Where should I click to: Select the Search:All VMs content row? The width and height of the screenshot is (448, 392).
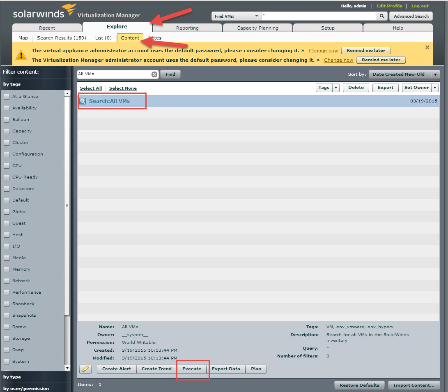pyautogui.click(x=258, y=101)
